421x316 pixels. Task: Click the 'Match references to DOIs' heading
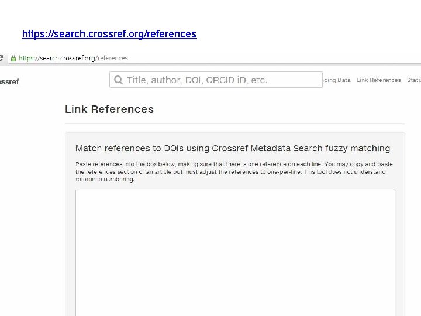coord(233,149)
